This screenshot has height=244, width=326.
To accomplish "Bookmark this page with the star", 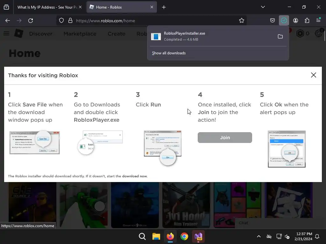I will click(241, 21).
